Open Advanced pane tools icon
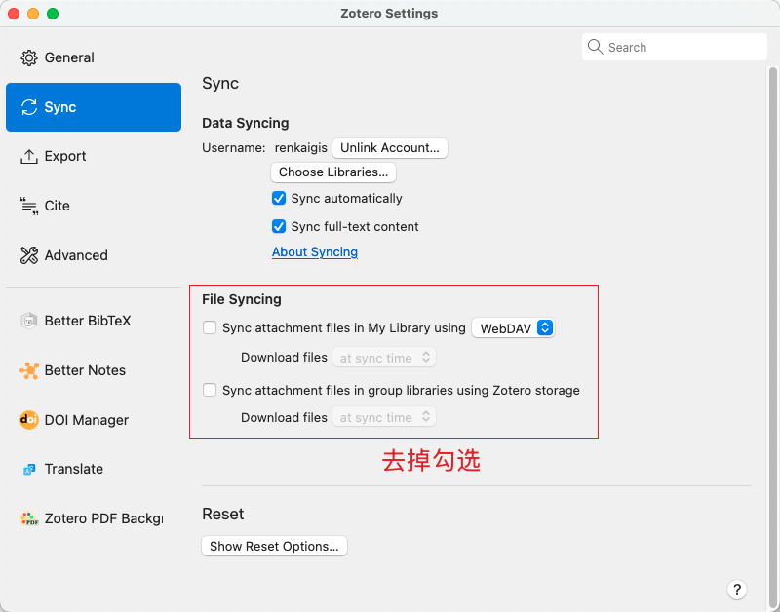Viewport: 780px width, 612px height. (29, 255)
